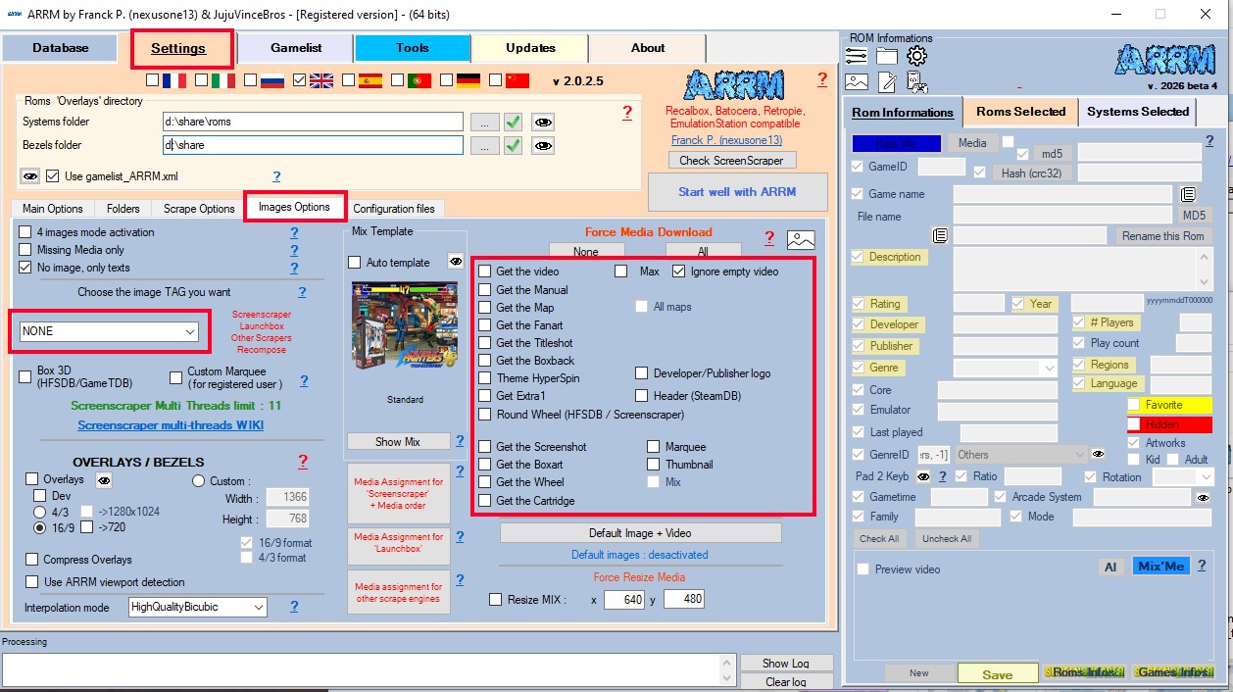Select the 4/3 overlay radio button
Viewport: 1233px width, 692px height.
(40, 512)
